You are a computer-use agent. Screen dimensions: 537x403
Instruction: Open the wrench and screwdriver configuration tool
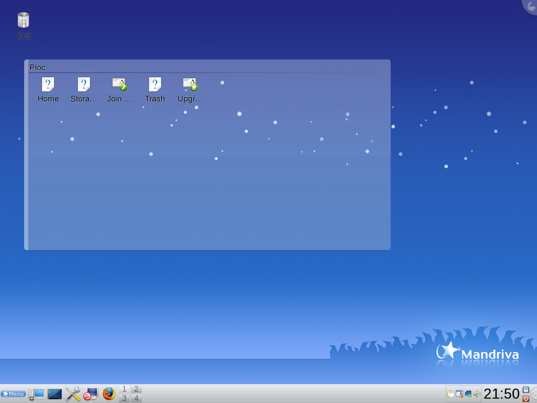tap(73, 394)
